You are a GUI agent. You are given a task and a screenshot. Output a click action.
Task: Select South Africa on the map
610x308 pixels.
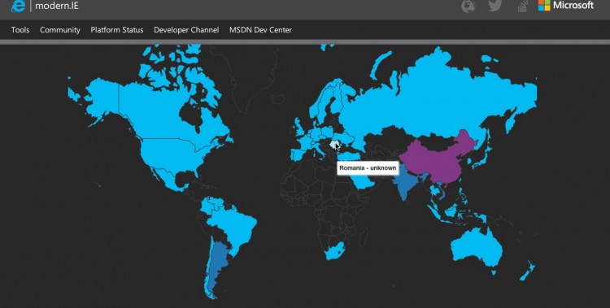pyautogui.click(x=333, y=250)
